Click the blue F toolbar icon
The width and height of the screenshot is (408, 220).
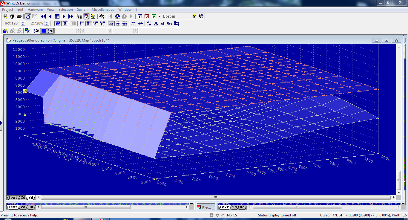pos(139,16)
